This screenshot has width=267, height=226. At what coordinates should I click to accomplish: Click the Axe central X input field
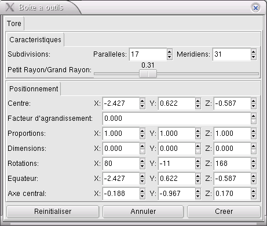coord(121,194)
